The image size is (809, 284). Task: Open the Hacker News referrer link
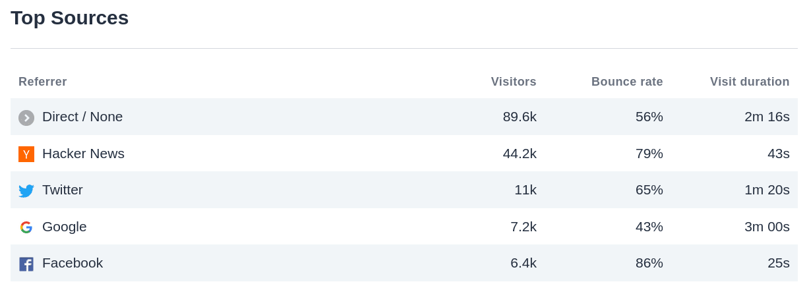coord(83,154)
